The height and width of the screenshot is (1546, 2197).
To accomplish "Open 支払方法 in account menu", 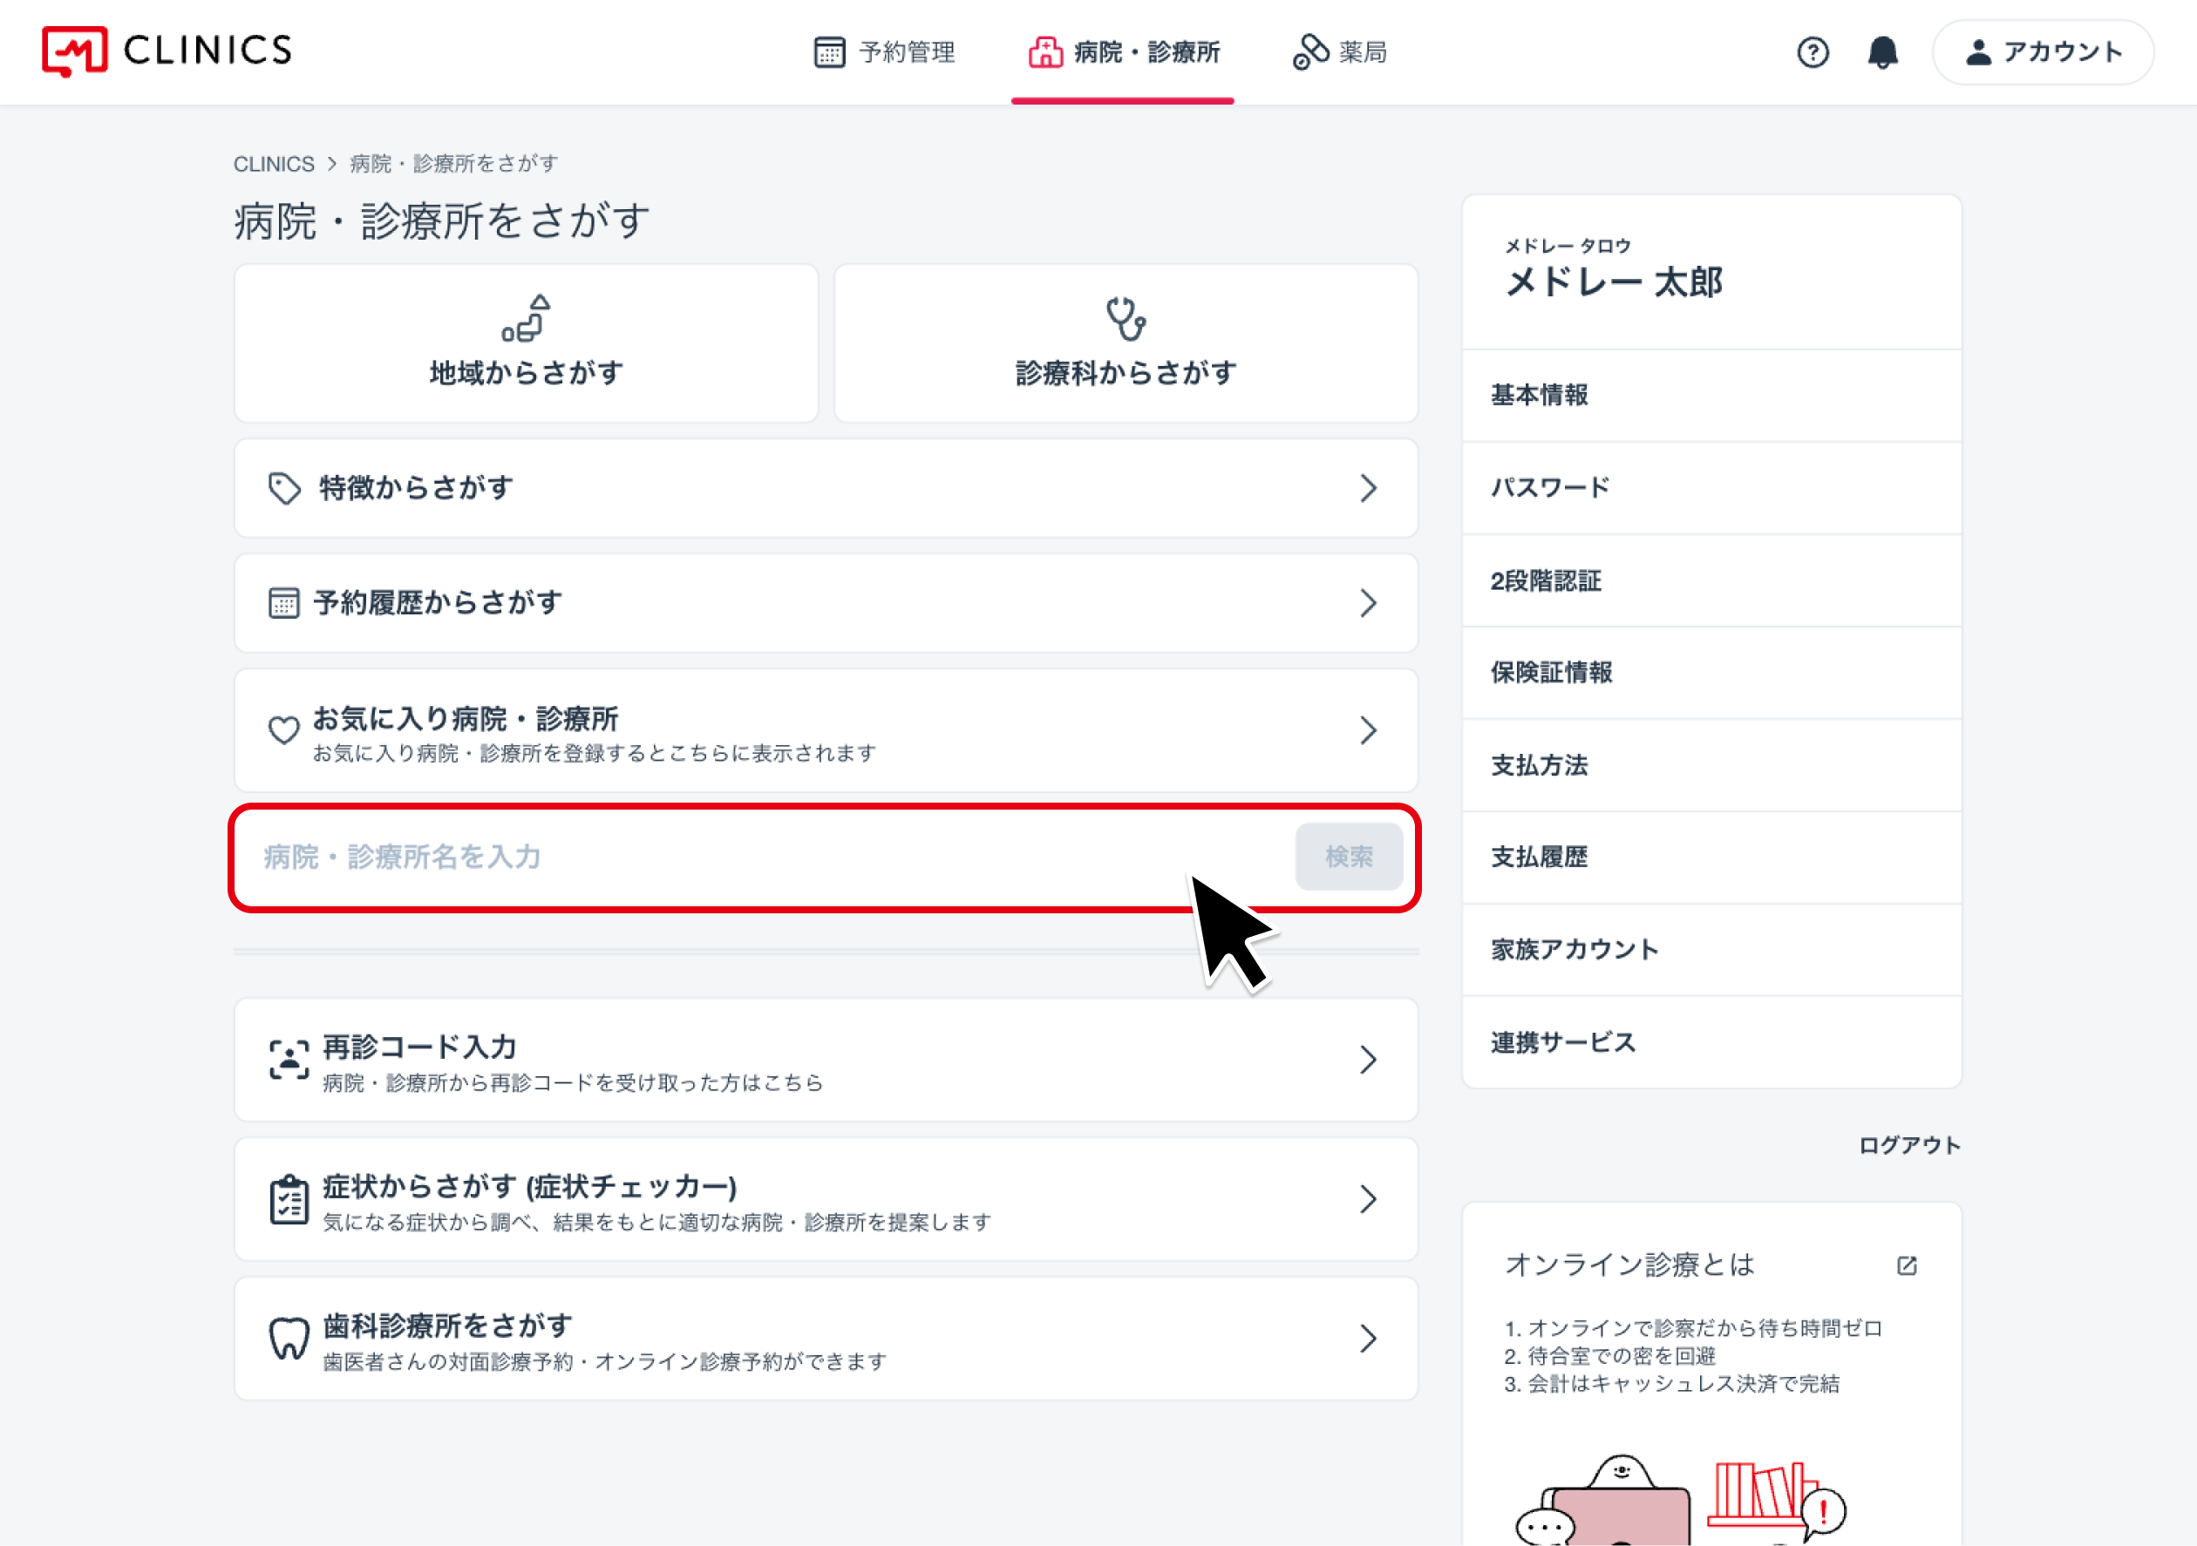I will (1711, 765).
